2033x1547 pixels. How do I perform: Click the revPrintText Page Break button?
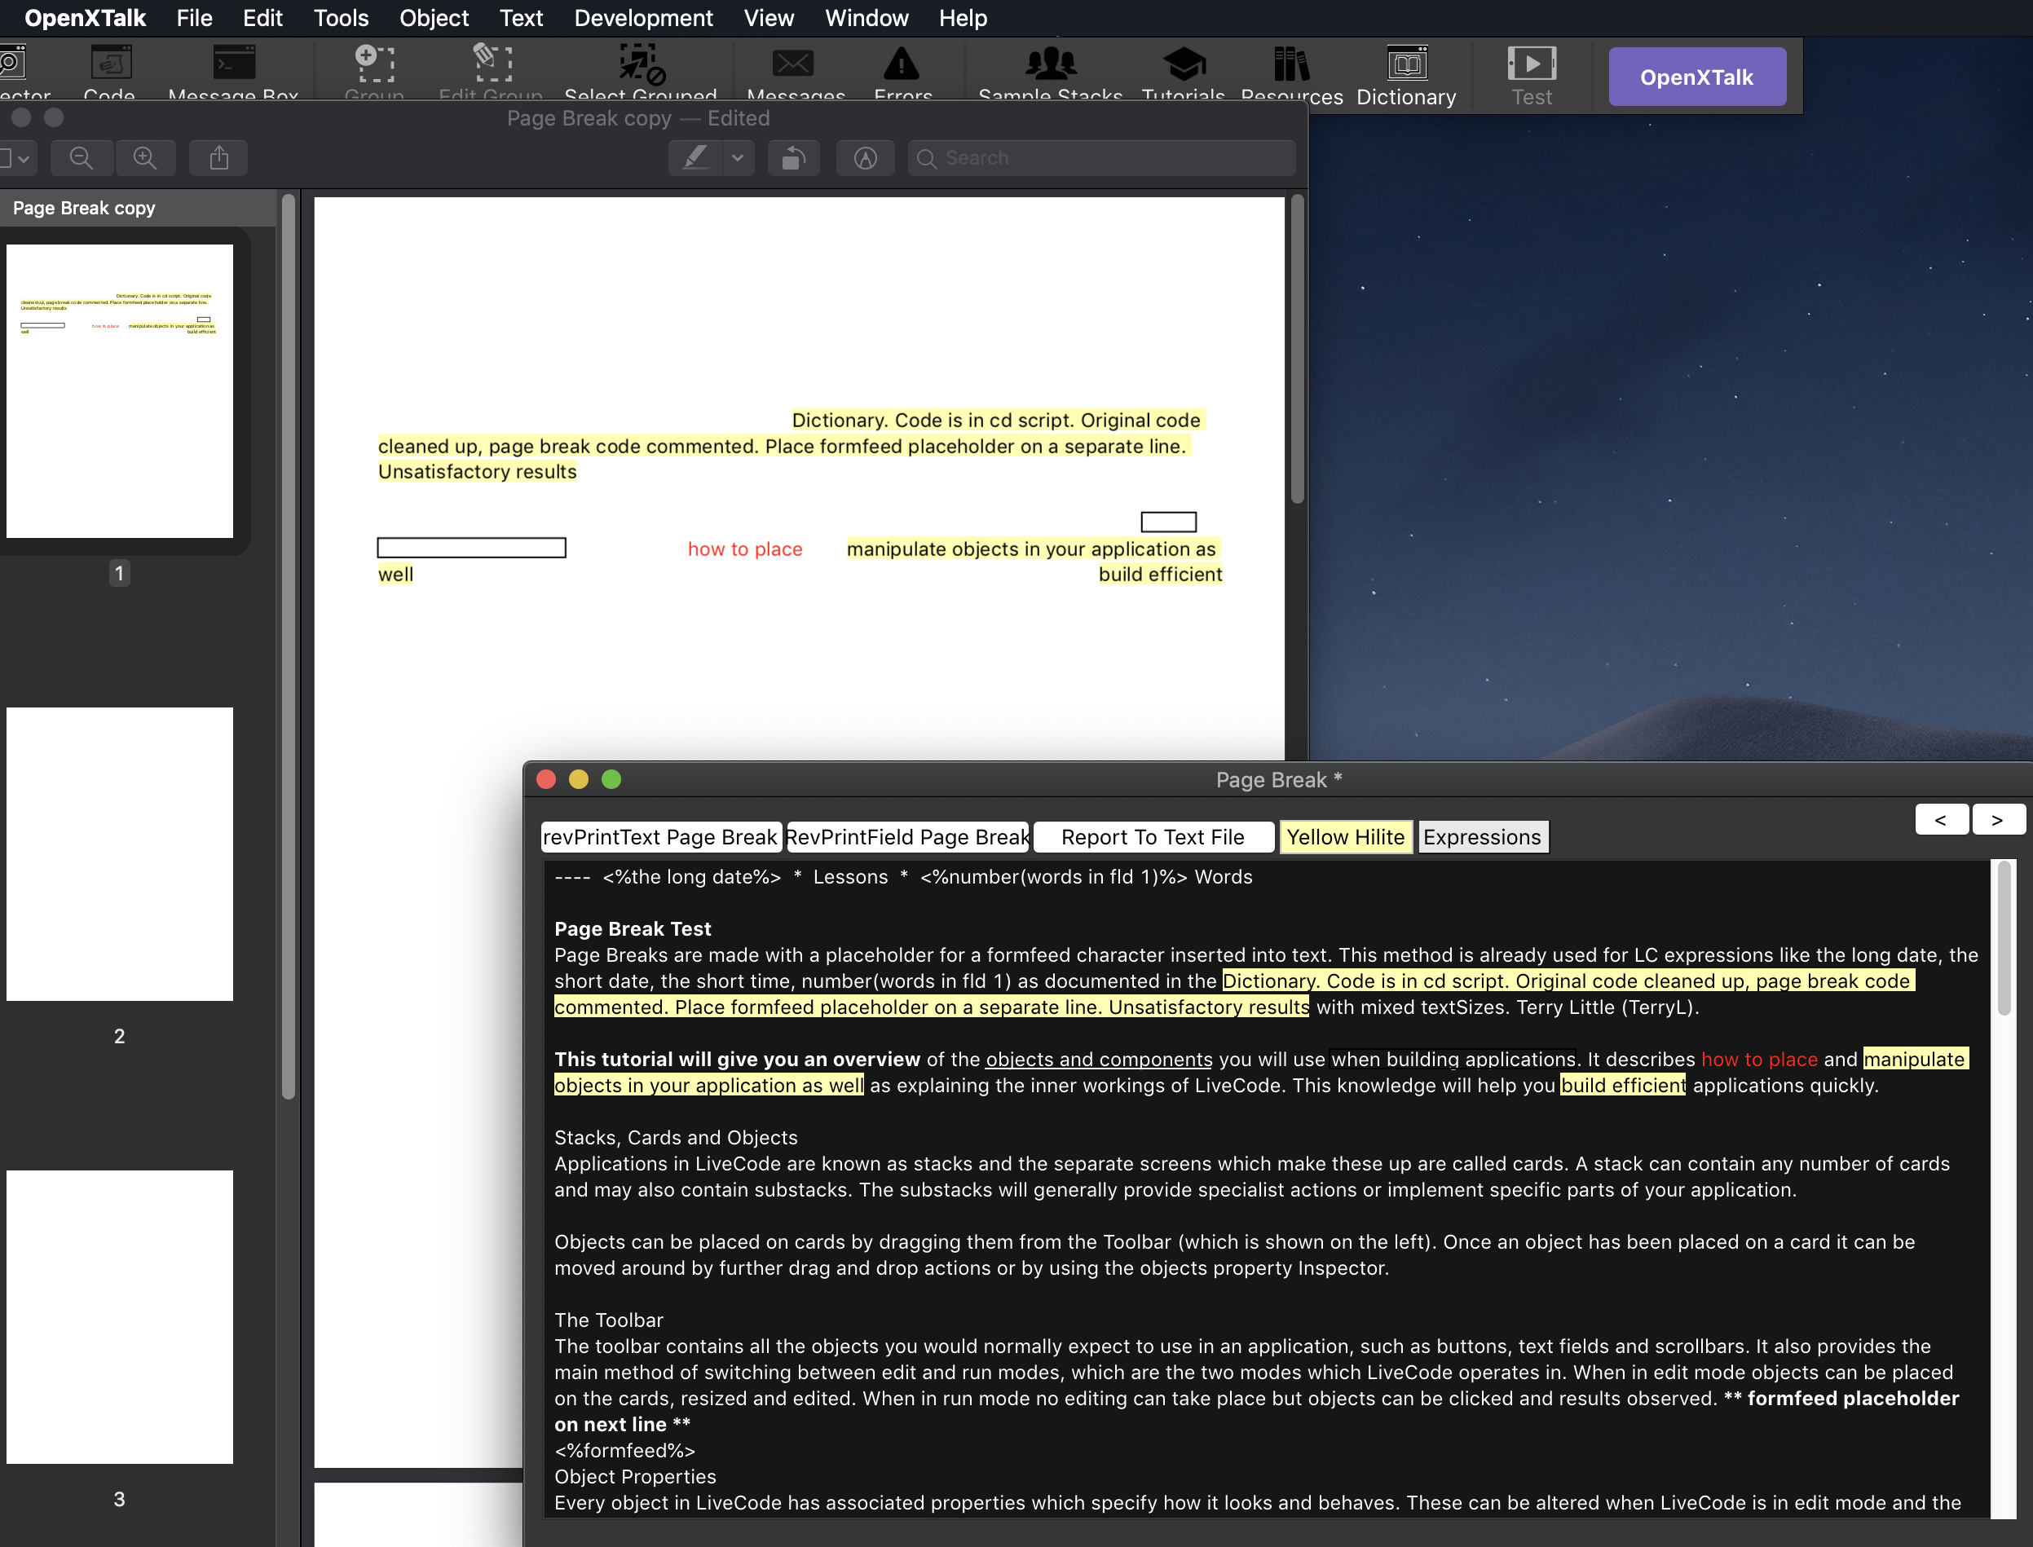tap(661, 836)
